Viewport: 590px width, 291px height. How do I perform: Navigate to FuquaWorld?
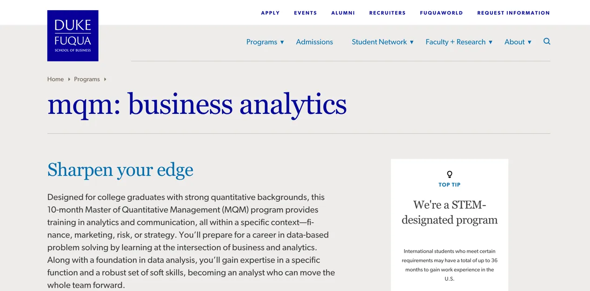click(441, 13)
